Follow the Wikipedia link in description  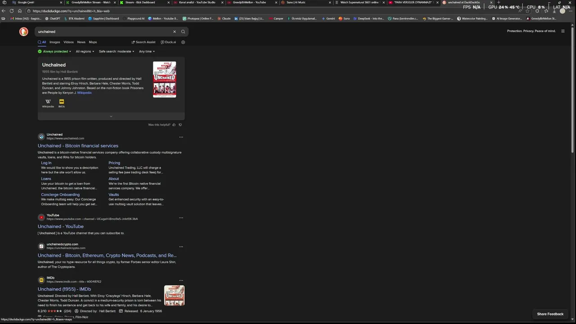coord(84,93)
